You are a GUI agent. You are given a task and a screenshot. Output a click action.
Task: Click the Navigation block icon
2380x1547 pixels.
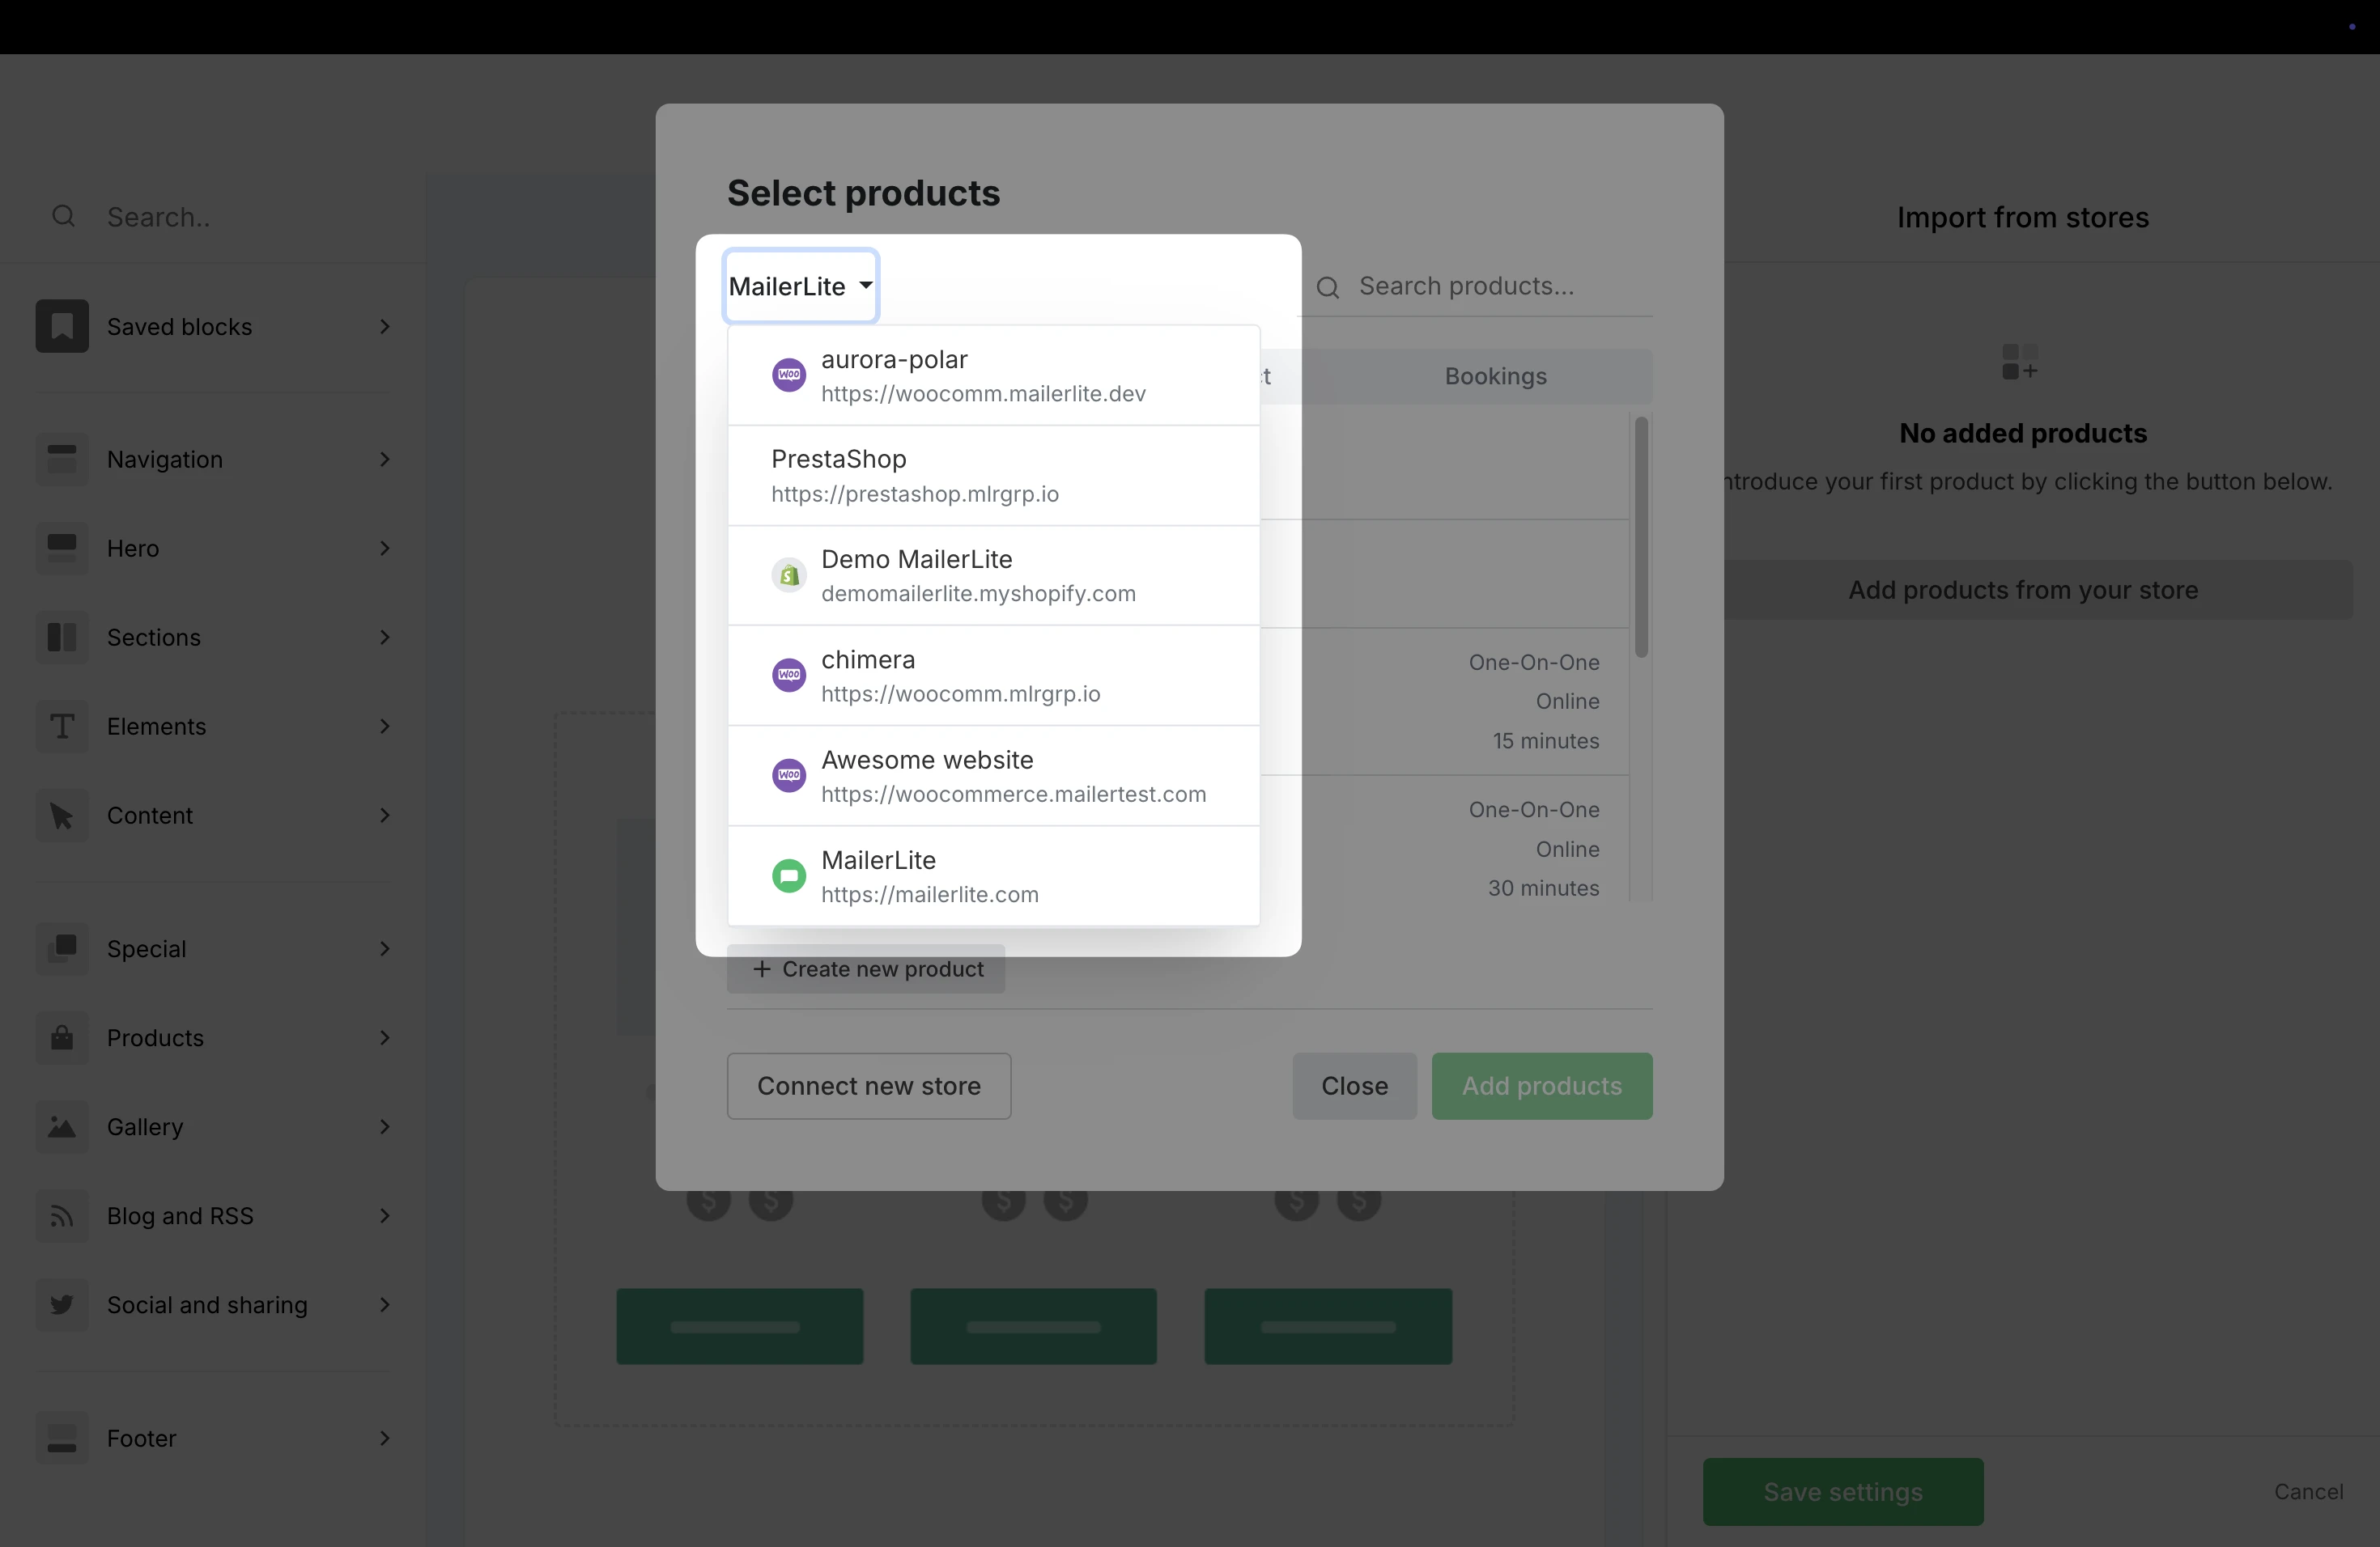point(62,460)
